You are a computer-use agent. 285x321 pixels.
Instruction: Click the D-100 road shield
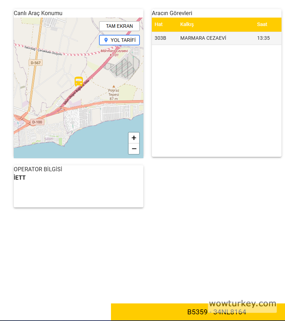point(37,122)
